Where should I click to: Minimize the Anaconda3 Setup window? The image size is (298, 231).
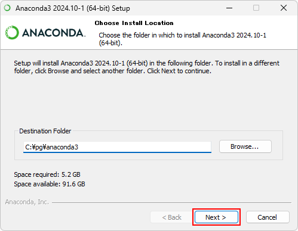point(229,8)
